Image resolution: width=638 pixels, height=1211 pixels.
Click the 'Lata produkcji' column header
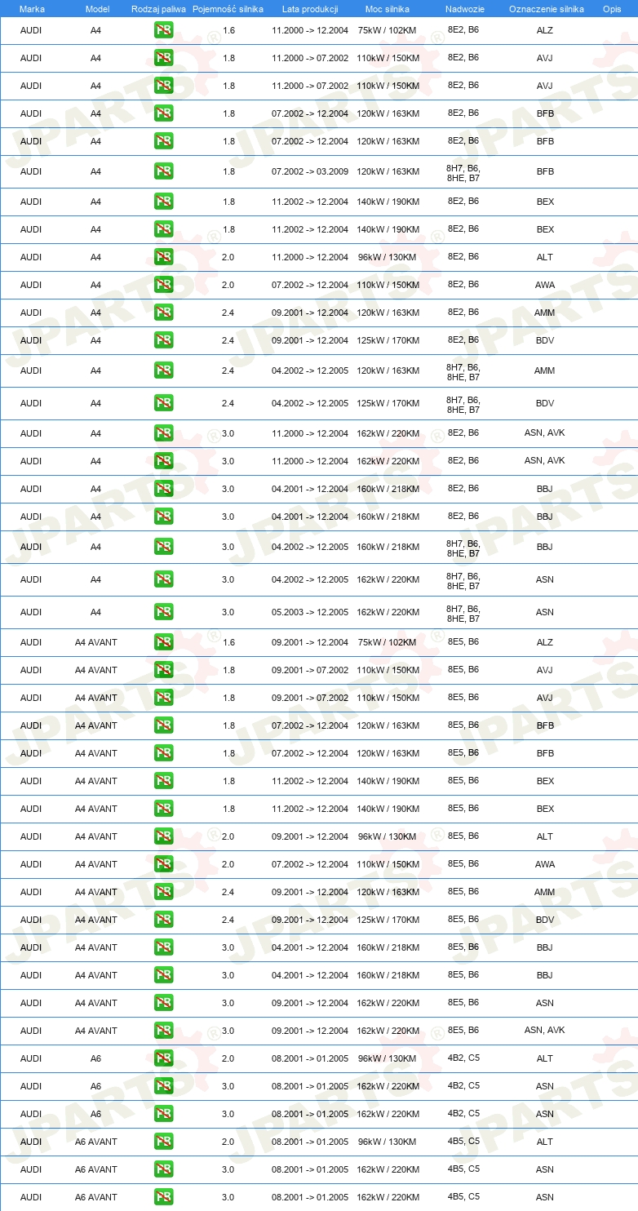click(x=310, y=8)
